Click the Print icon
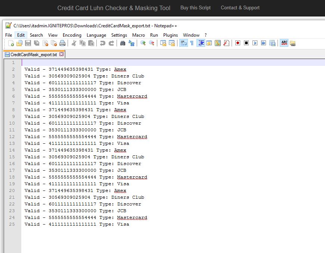This screenshot has width=325, height=253. [x=62, y=43]
